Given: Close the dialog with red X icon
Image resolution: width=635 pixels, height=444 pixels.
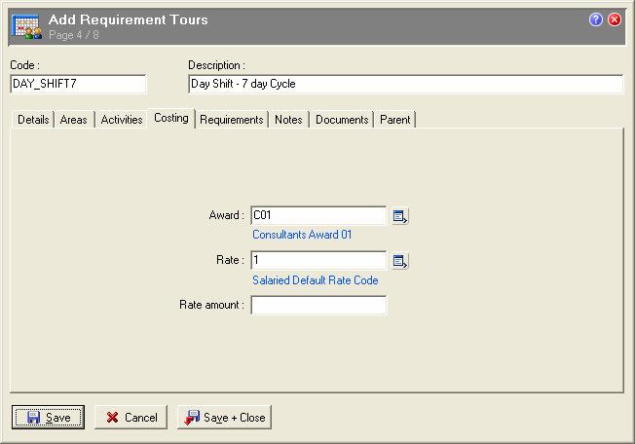Looking at the screenshot, I should coord(615,19).
